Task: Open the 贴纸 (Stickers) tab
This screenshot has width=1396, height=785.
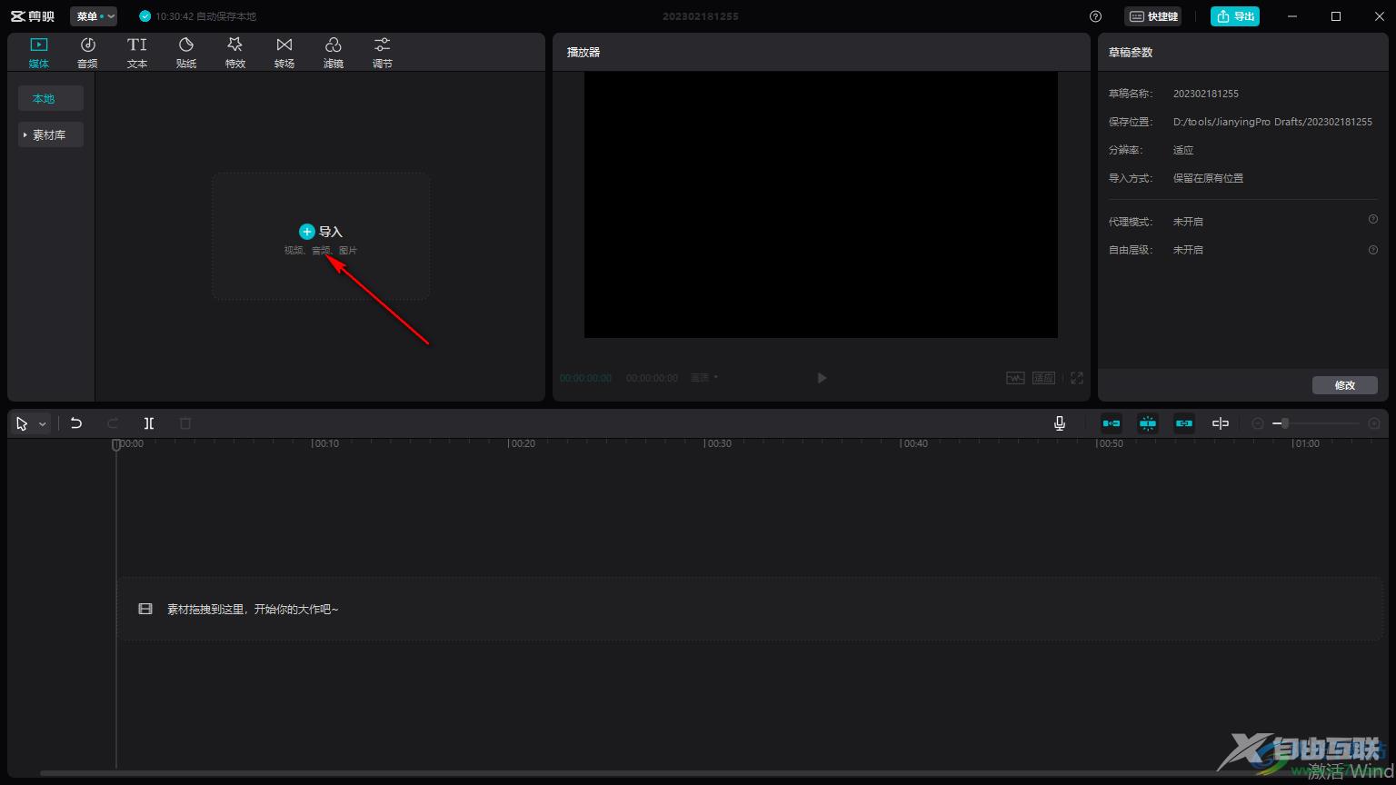Action: tap(185, 53)
